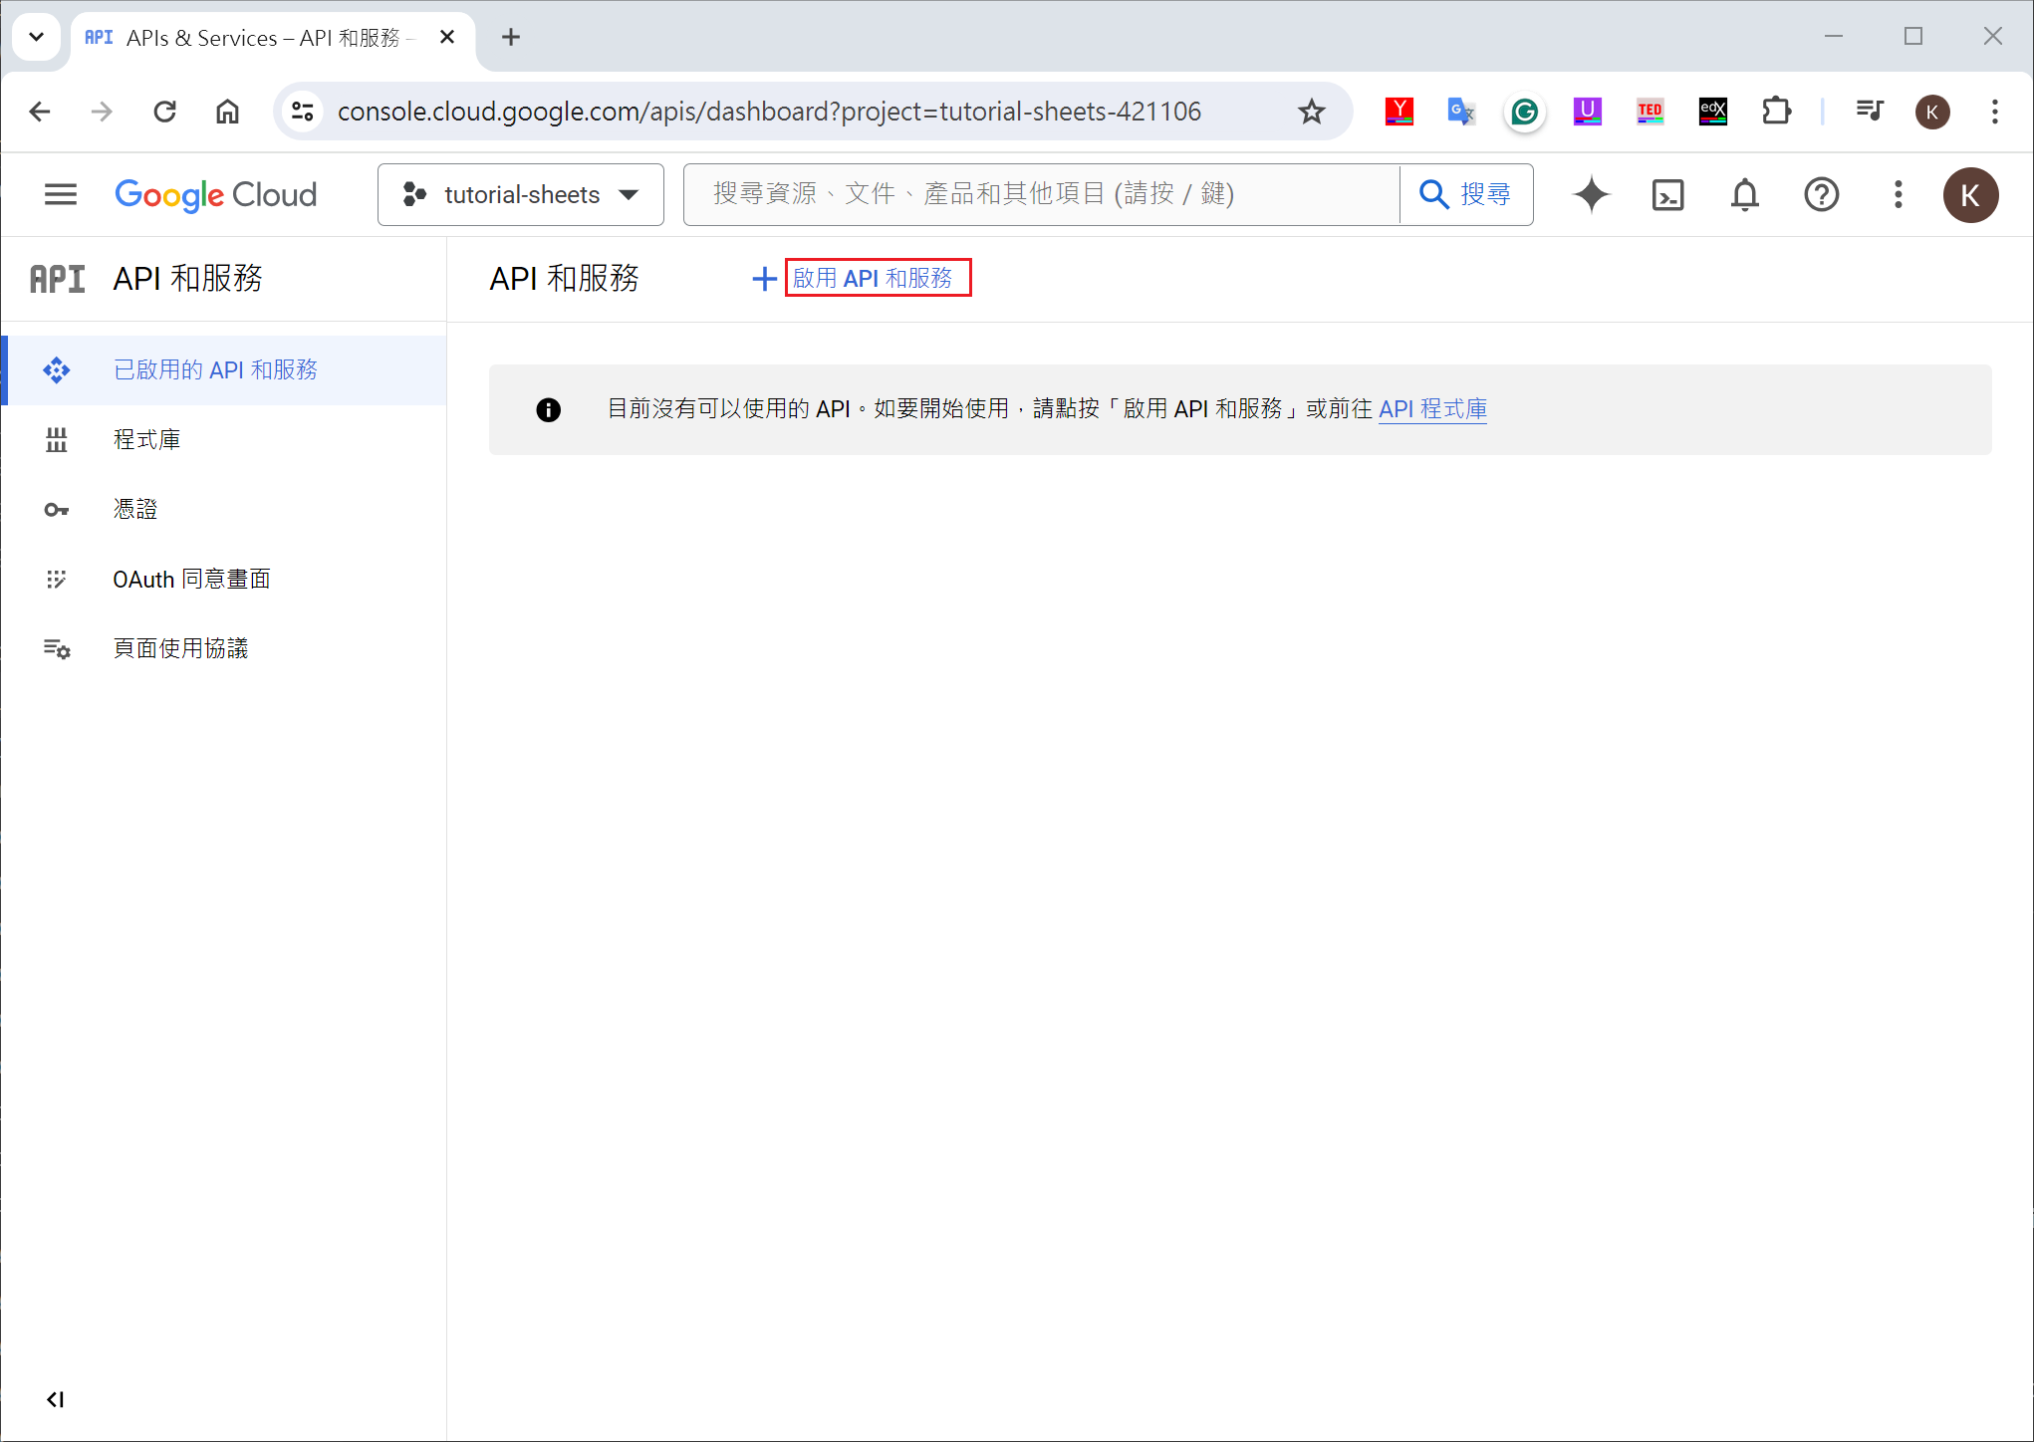The width and height of the screenshot is (2034, 1442).
Task: Open the notifications bell
Action: point(1744,194)
